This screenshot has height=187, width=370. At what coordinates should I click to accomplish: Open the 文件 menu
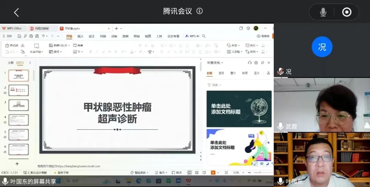click(x=7, y=36)
